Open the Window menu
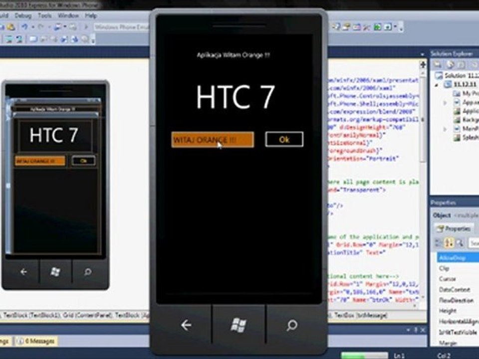Image resolution: width=479 pixels, height=359 pixels. [68, 15]
